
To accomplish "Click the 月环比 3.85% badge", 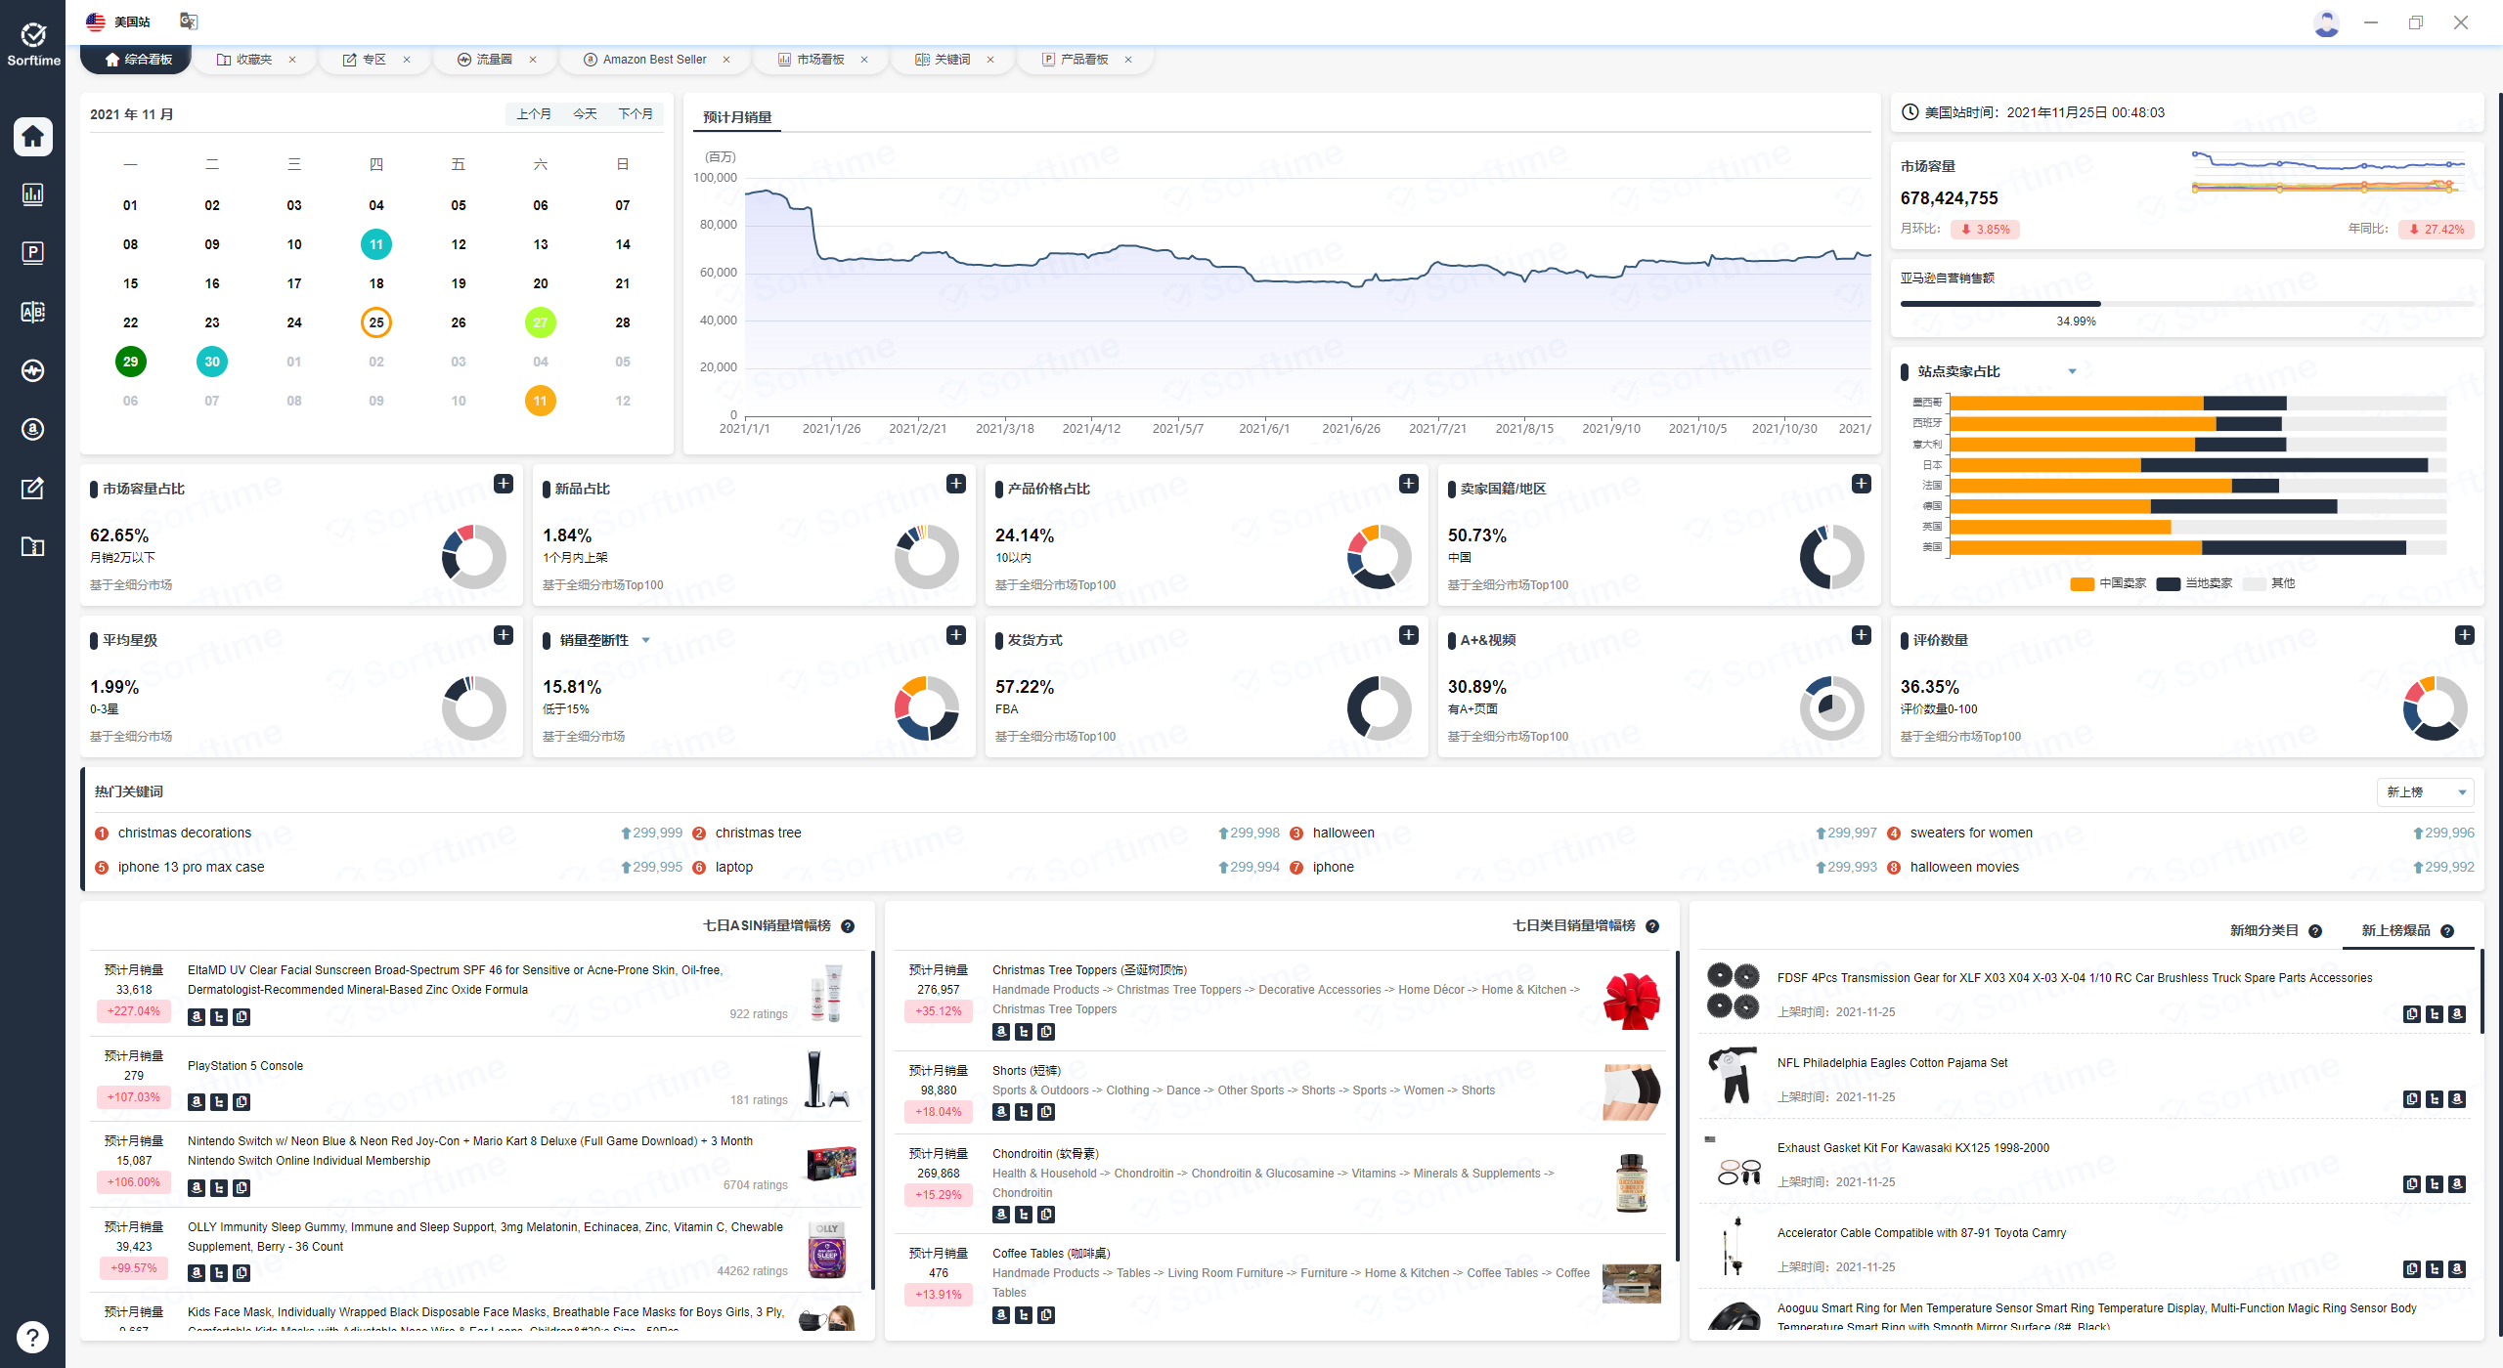I will pos(1985,230).
